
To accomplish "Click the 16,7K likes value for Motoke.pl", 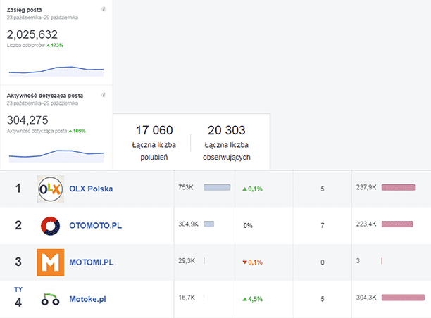I will point(187,298).
